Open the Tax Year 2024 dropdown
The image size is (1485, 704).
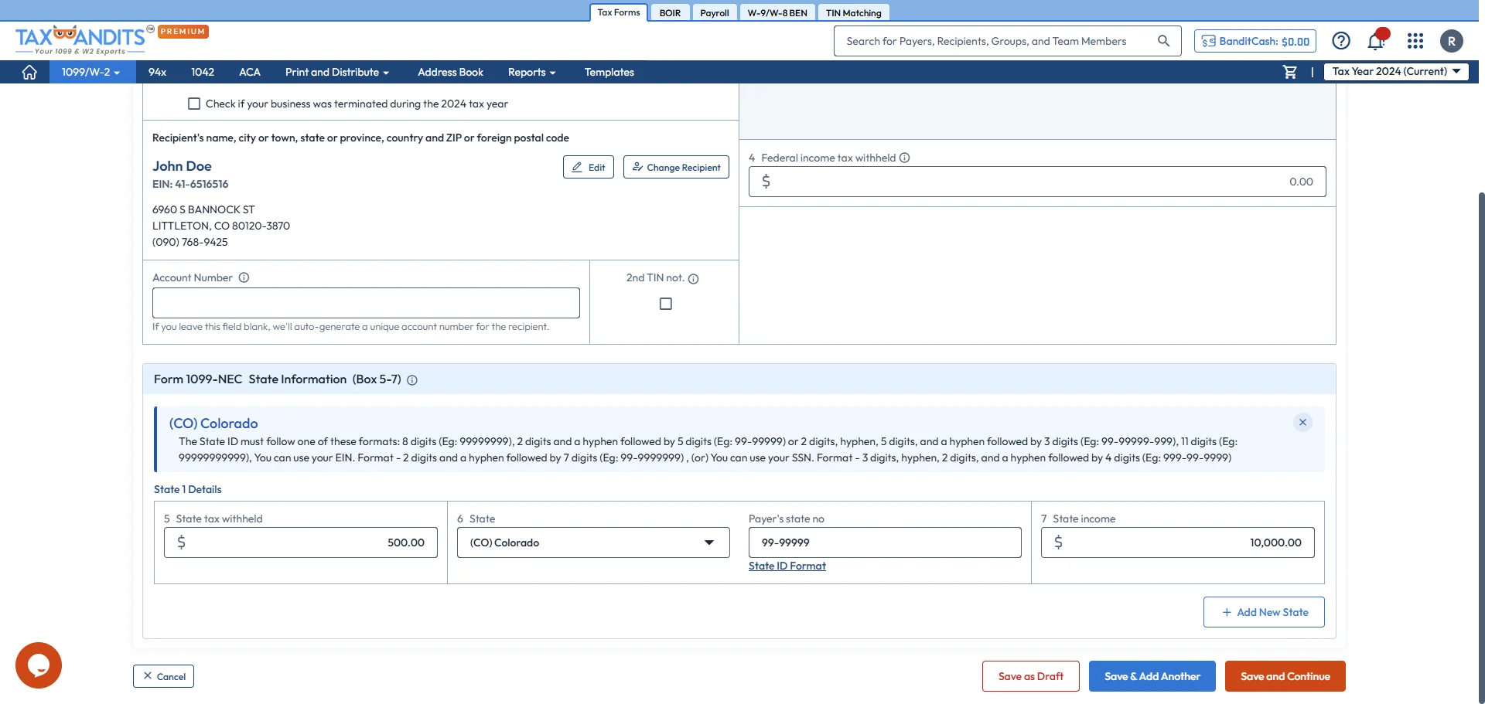[x=1396, y=71]
